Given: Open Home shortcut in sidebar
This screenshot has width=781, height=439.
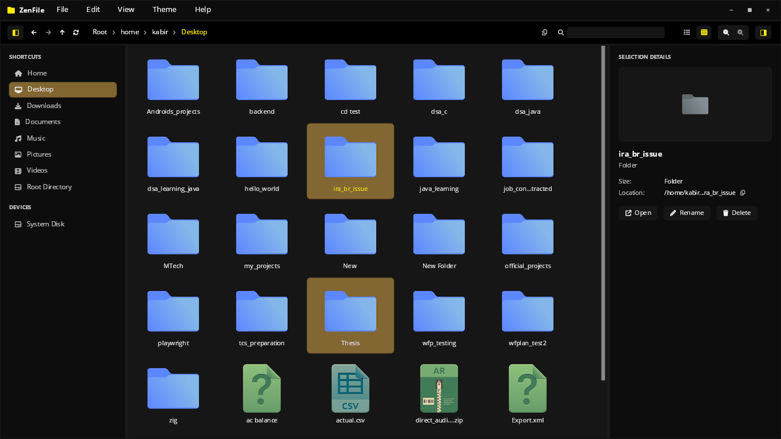Looking at the screenshot, I should click(x=63, y=73).
